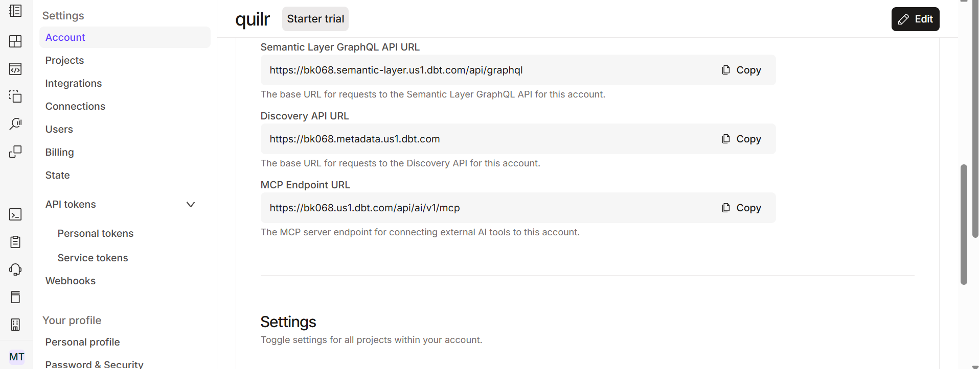Click the book/docs icon in sidebar
Screen dimensions: 979x369
(16, 297)
